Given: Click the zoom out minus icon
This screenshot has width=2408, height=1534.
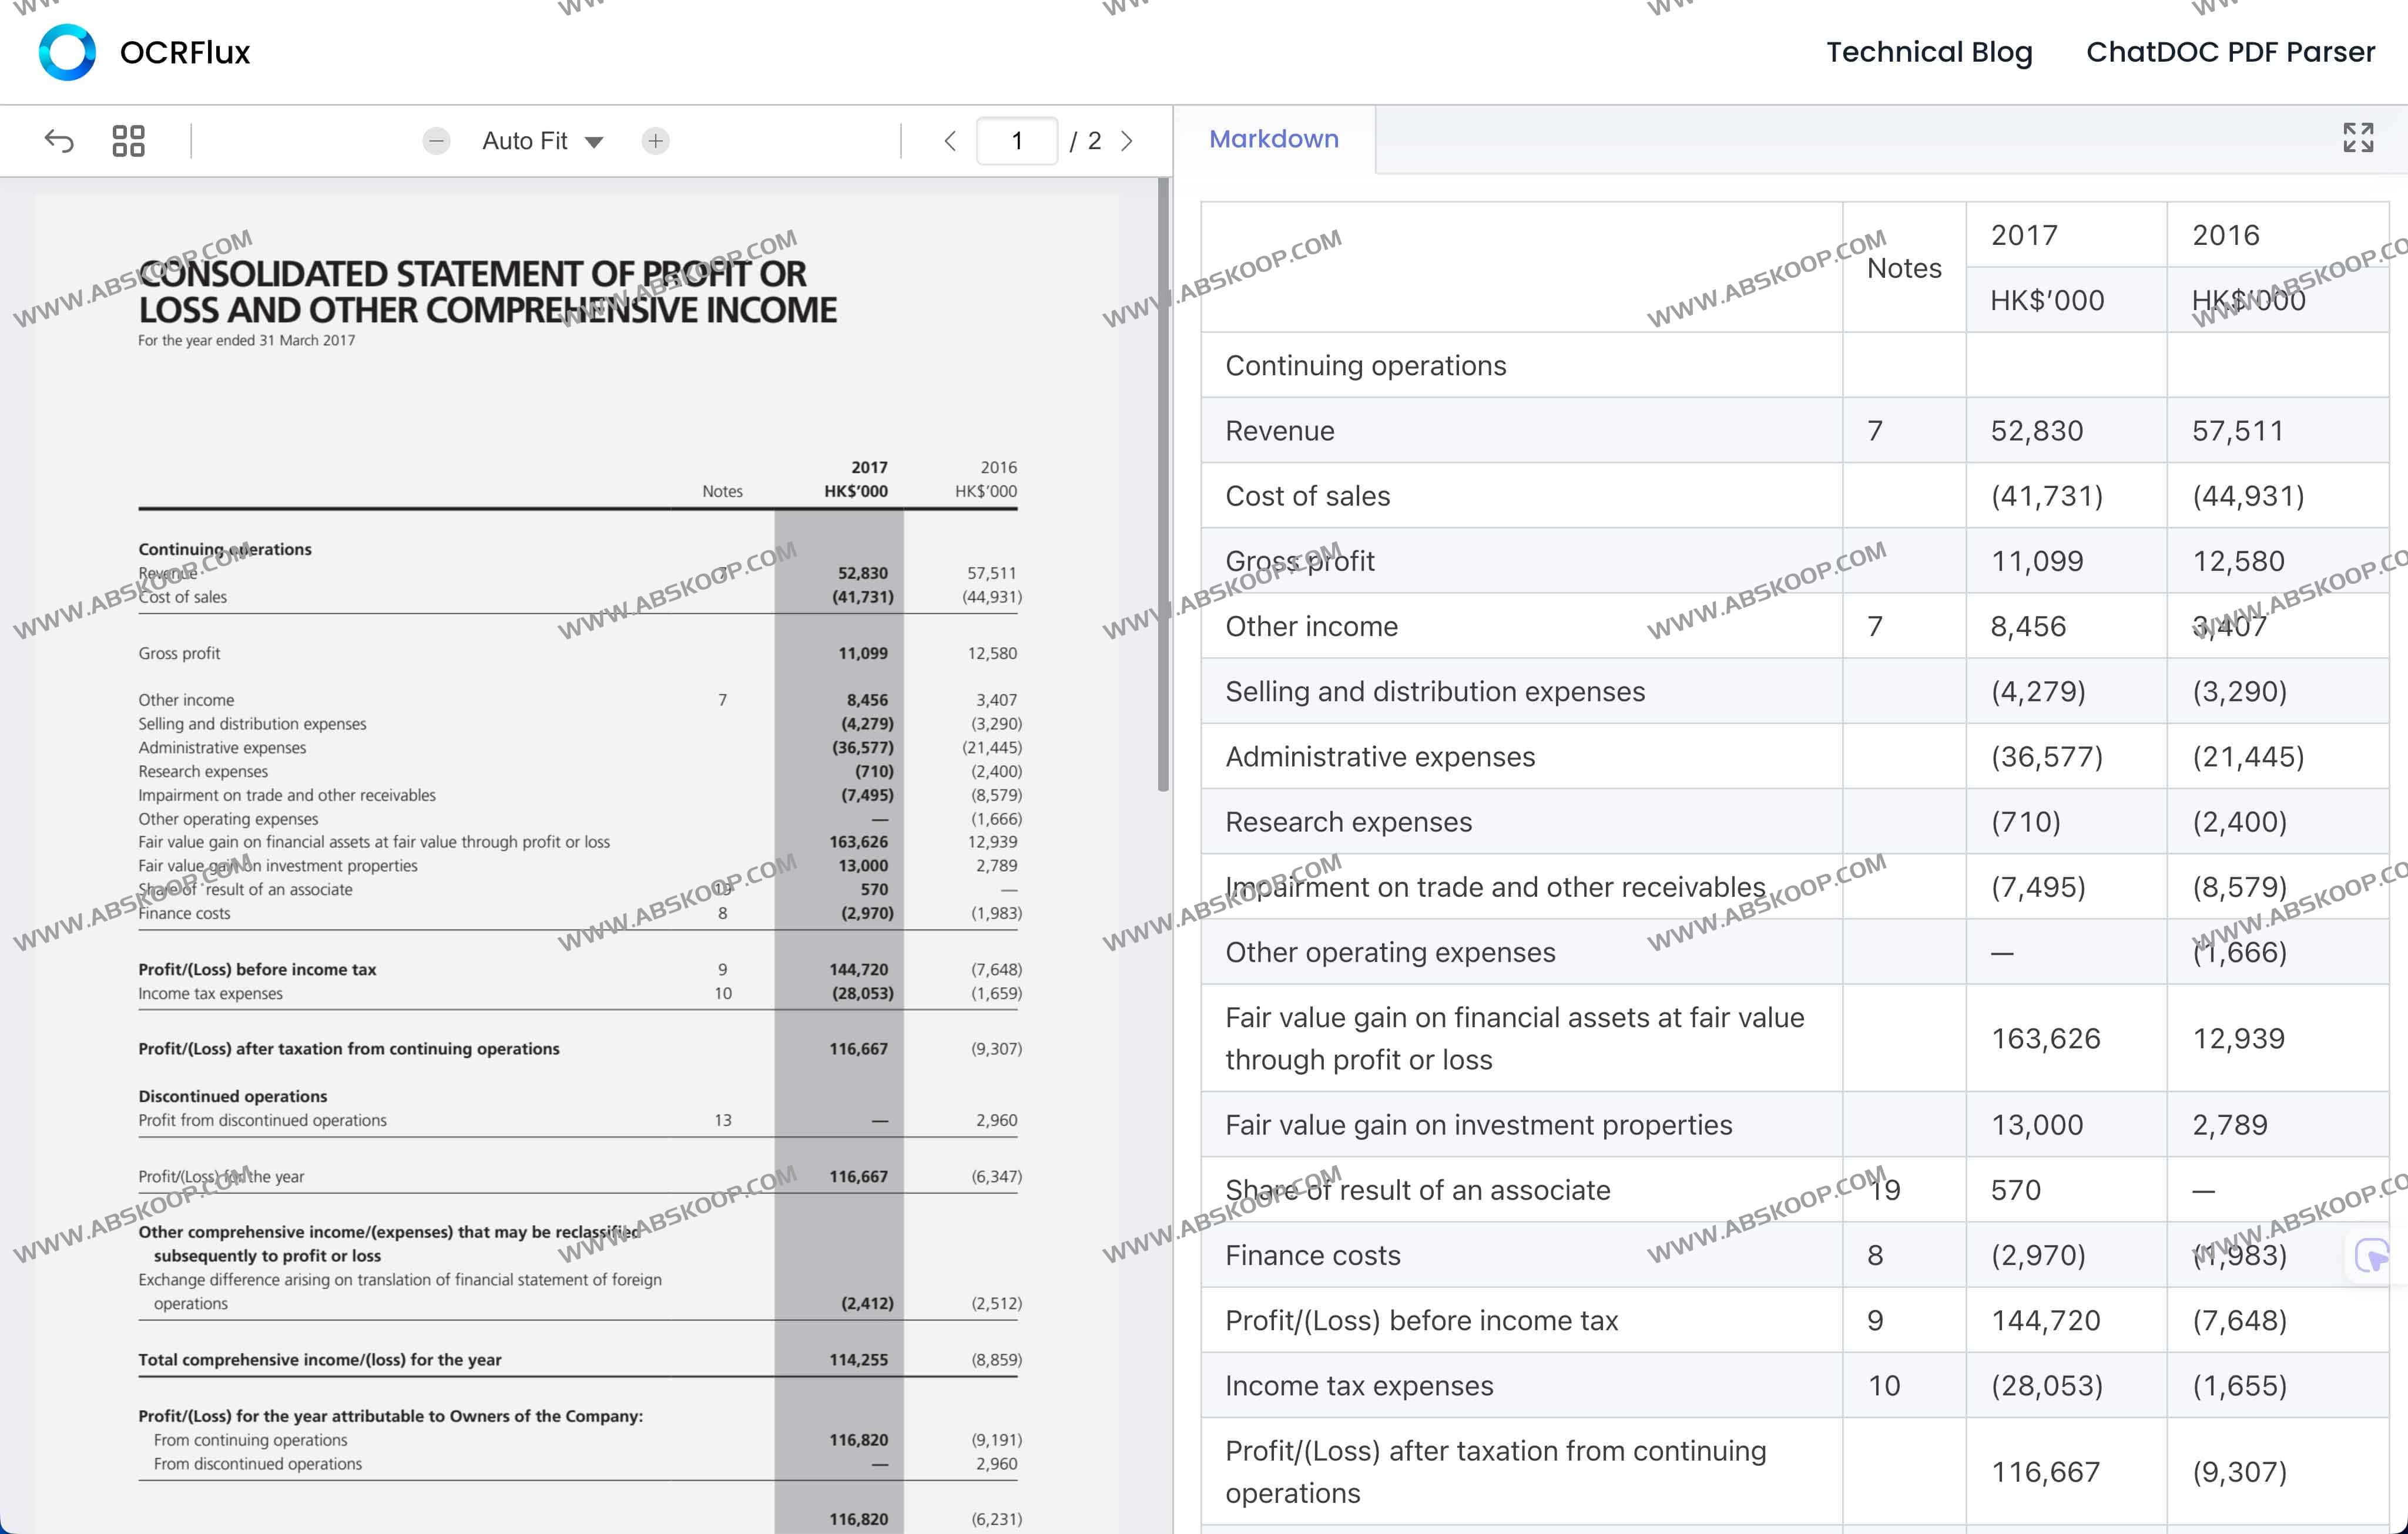Looking at the screenshot, I should coord(436,141).
